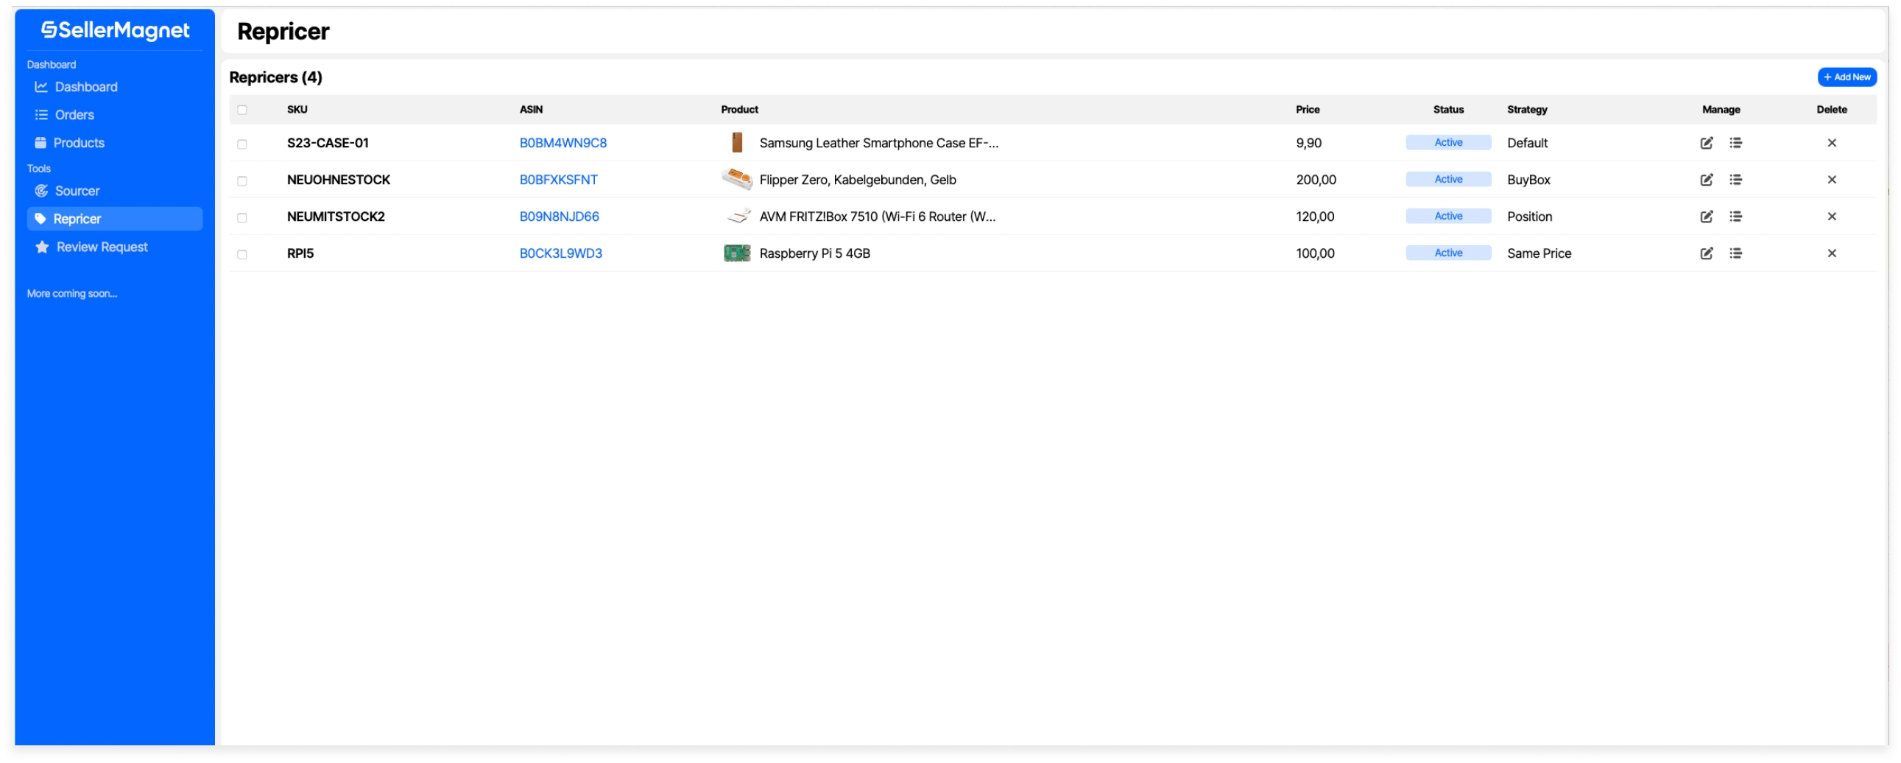Delete the NEUMITSTOCK2 repricer
Image resolution: width=1901 pixels, height=763 pixels.
point(1831,217)
